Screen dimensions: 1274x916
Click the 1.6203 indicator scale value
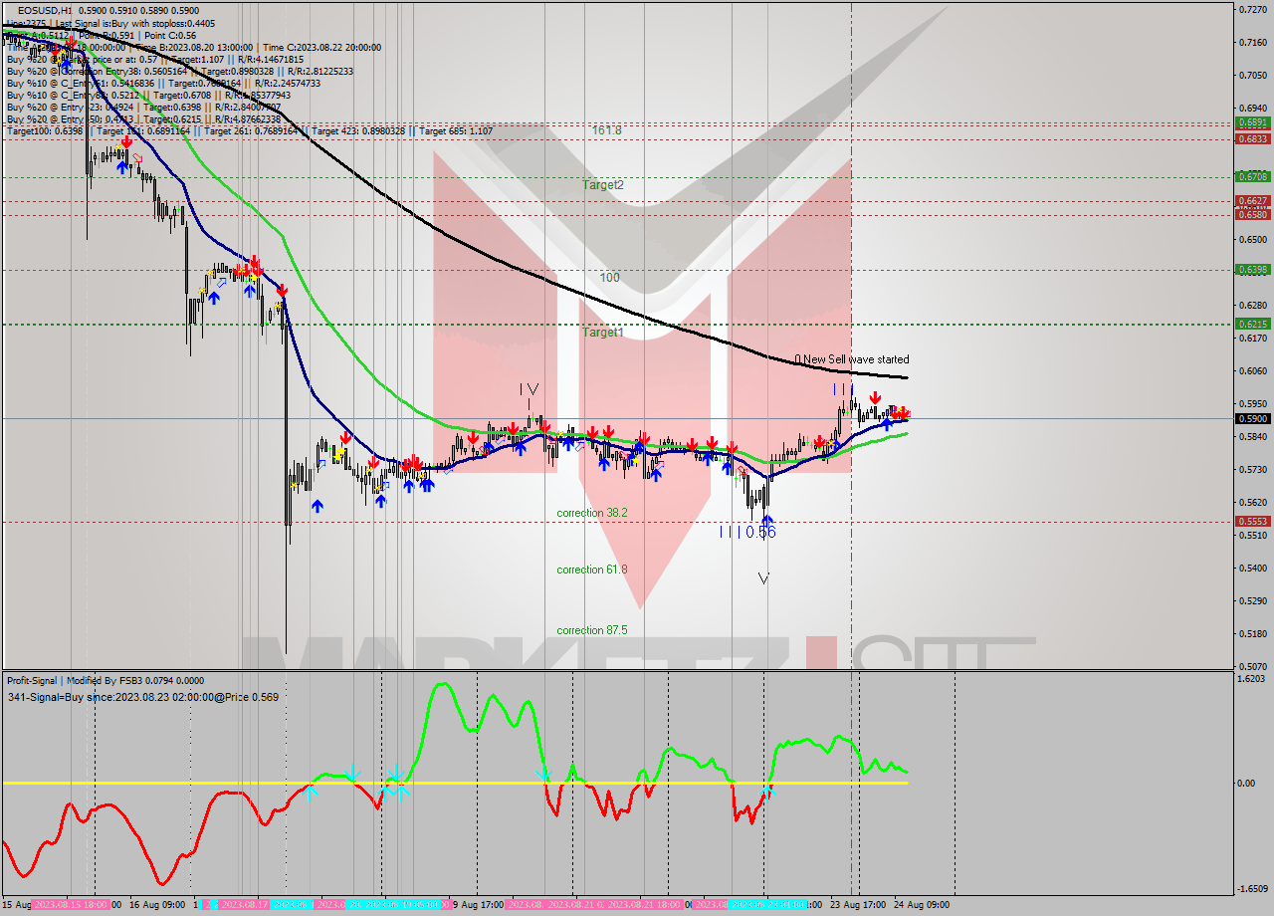1253,678
